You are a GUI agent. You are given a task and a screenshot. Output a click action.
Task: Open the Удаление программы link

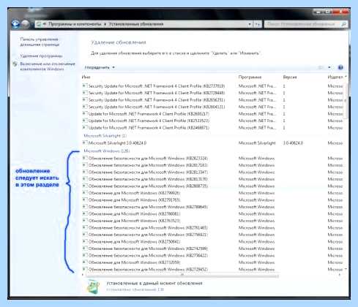(x=41, y=56)
